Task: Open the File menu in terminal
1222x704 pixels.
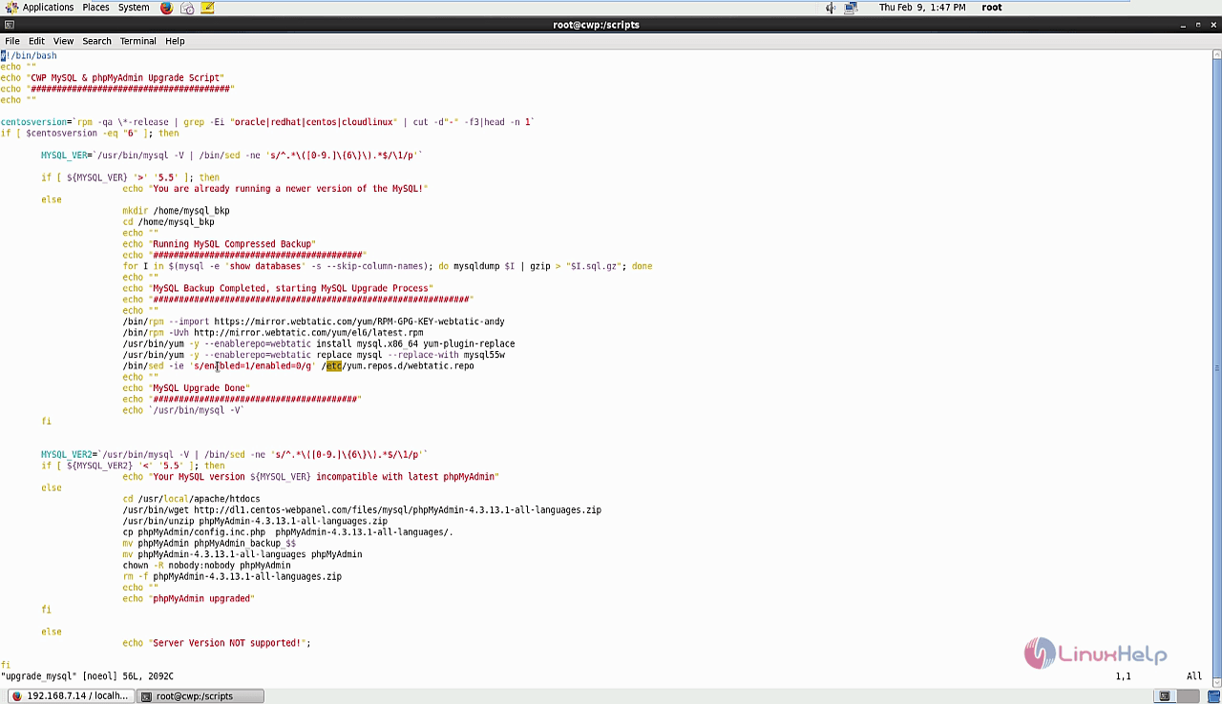Action: 12,41
